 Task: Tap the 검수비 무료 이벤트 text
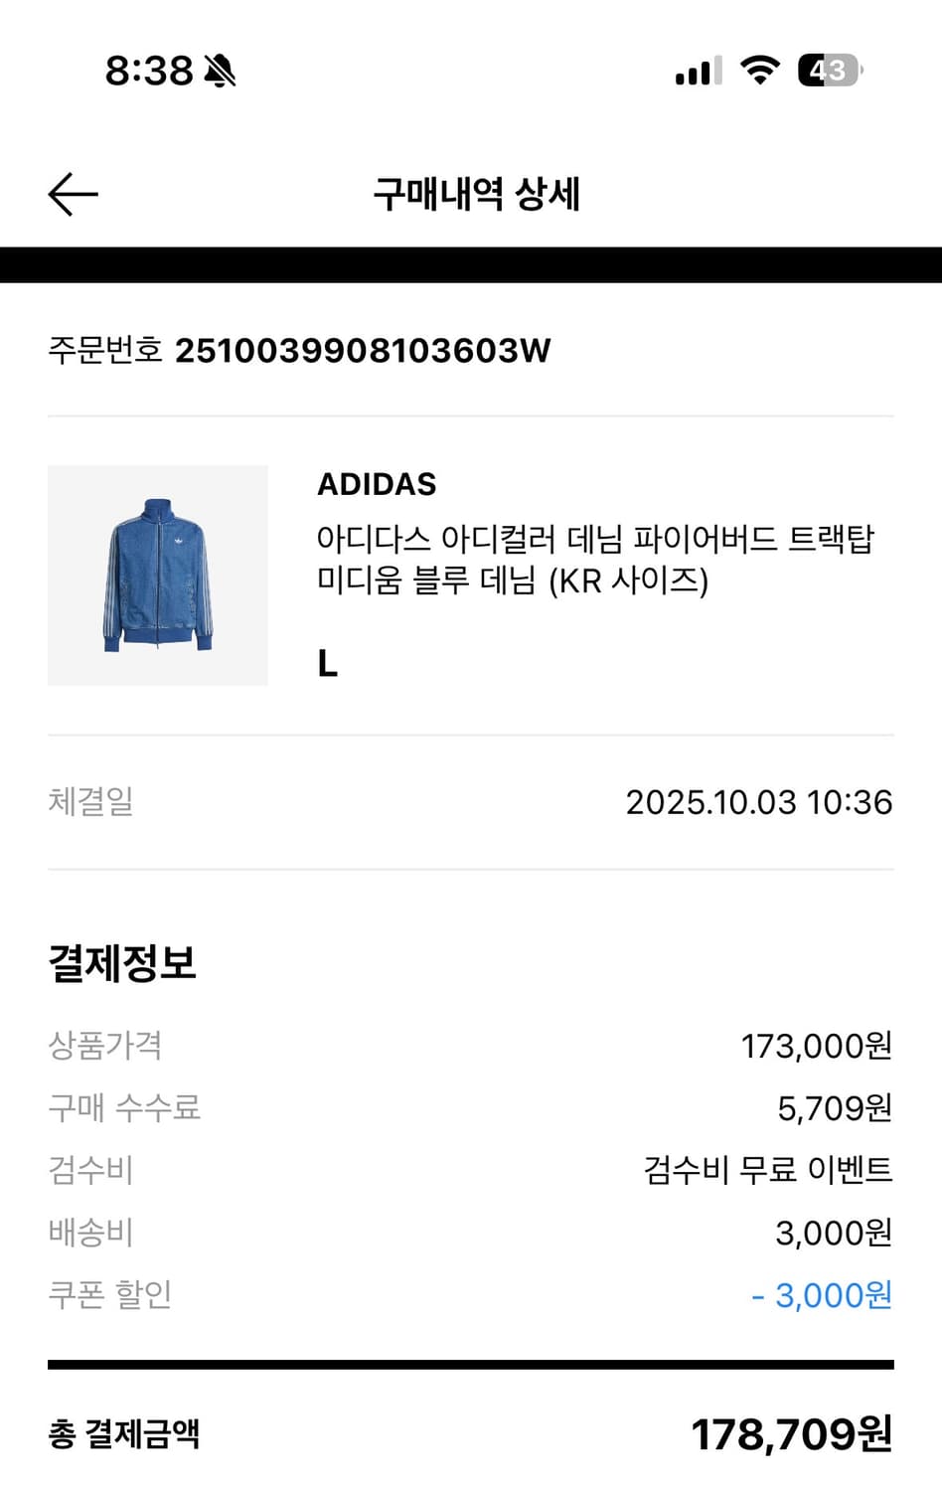(x=767, y=1169)
